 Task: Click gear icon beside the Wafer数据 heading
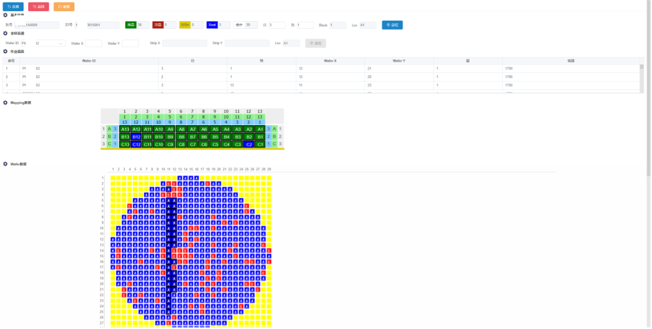point(5,164)
